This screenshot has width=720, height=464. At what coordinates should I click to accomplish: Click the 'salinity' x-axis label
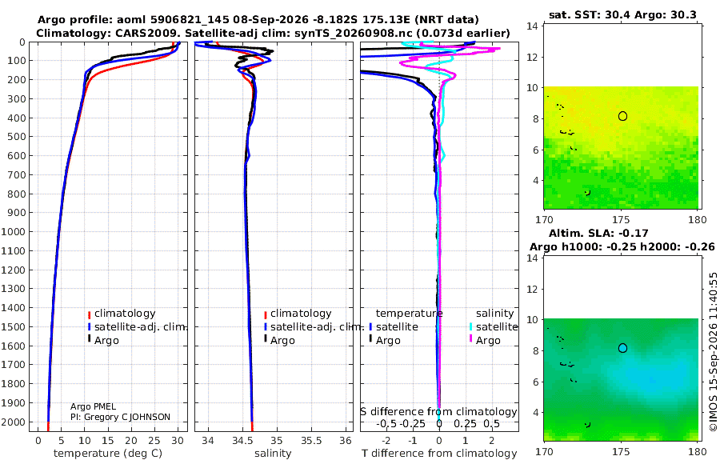(273, 454)
